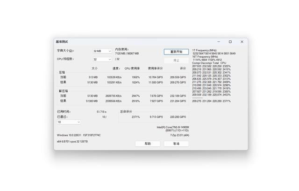
Task: Click the log row beginning 206.635
Action: [211, 79]
